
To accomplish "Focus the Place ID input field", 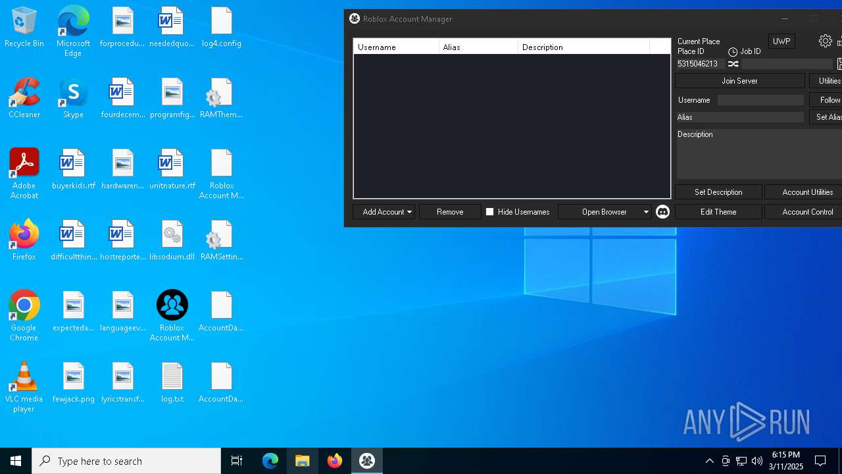I will pyautogui.click(x=700, y=64).
